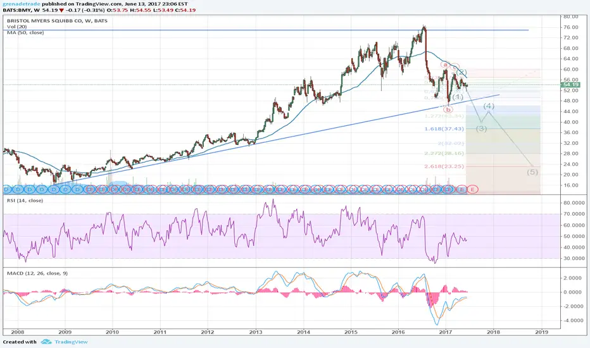Screen dimensions: 590x348
Task: Open the grenadetrade author link
Action: click(22, 4)
